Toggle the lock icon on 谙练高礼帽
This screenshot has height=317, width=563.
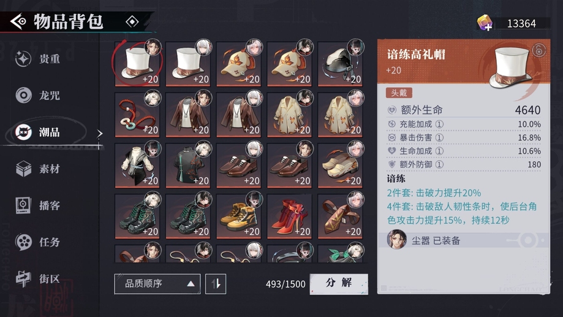coord(538,50)
